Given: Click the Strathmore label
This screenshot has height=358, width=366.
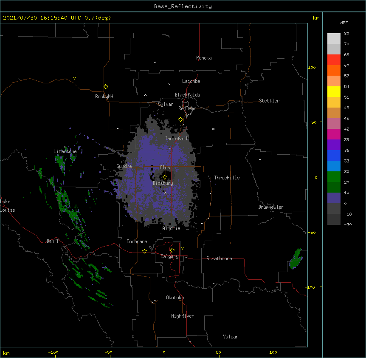Looking at the screenshot, I should [219, 259].
